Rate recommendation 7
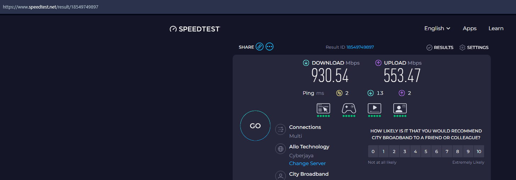This screenshot has width=516, height=180. [447, 151]
